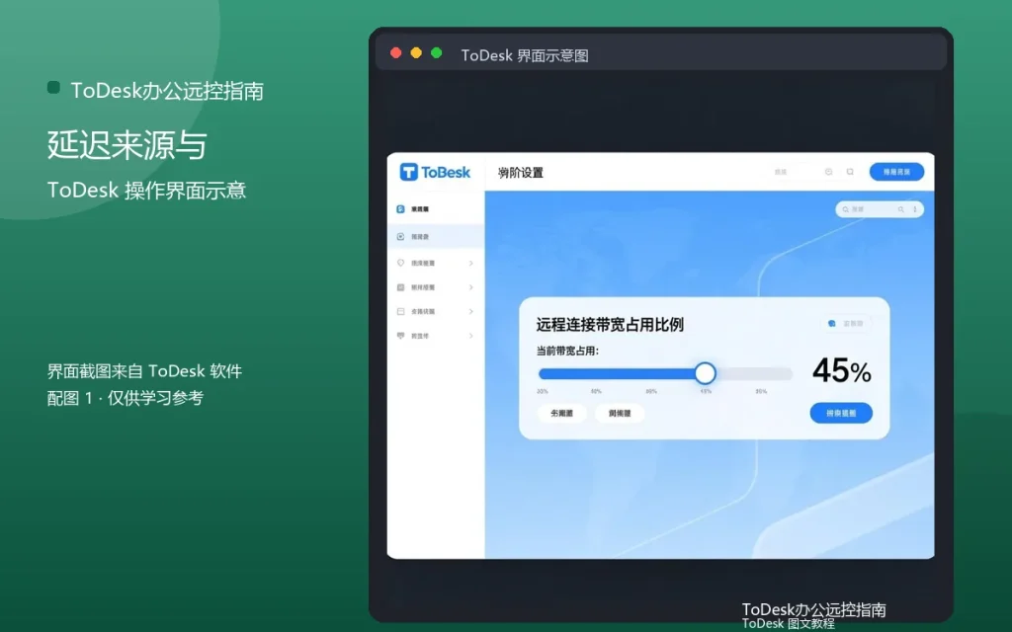Click the blue pill button below the 45% value
Image resolution: width=1012 pixels, height=632 pixels.
coord(841,413)
